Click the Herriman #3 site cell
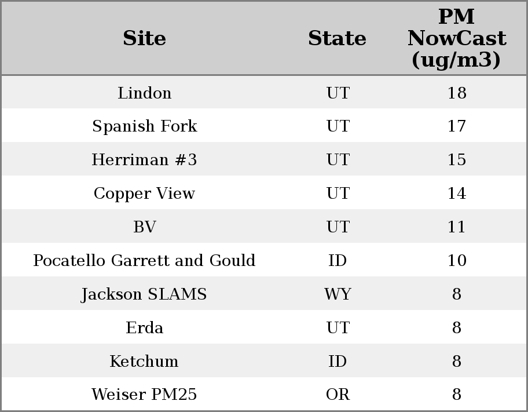This screenshot has height=412, width=528. tap(144, 160)
